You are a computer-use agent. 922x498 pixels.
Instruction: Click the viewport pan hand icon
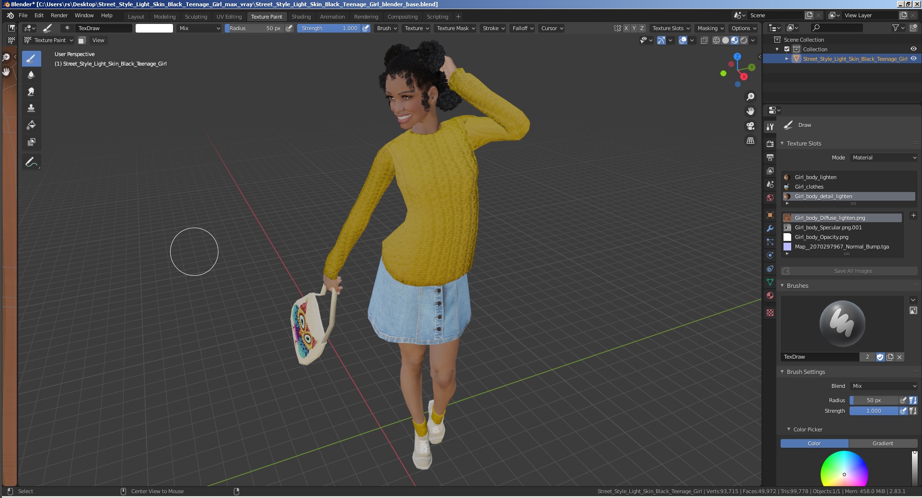(x=750, y=111)
